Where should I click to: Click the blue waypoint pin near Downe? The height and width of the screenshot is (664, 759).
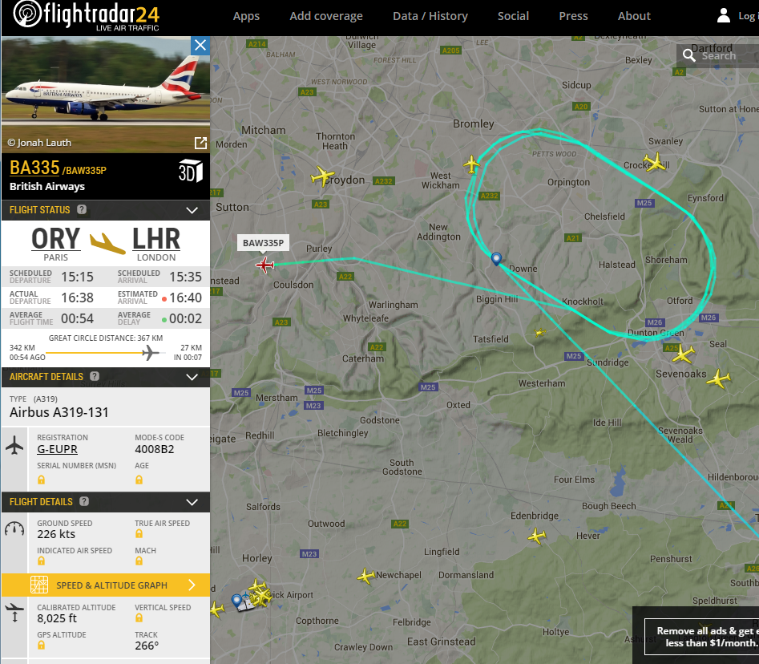496,259
